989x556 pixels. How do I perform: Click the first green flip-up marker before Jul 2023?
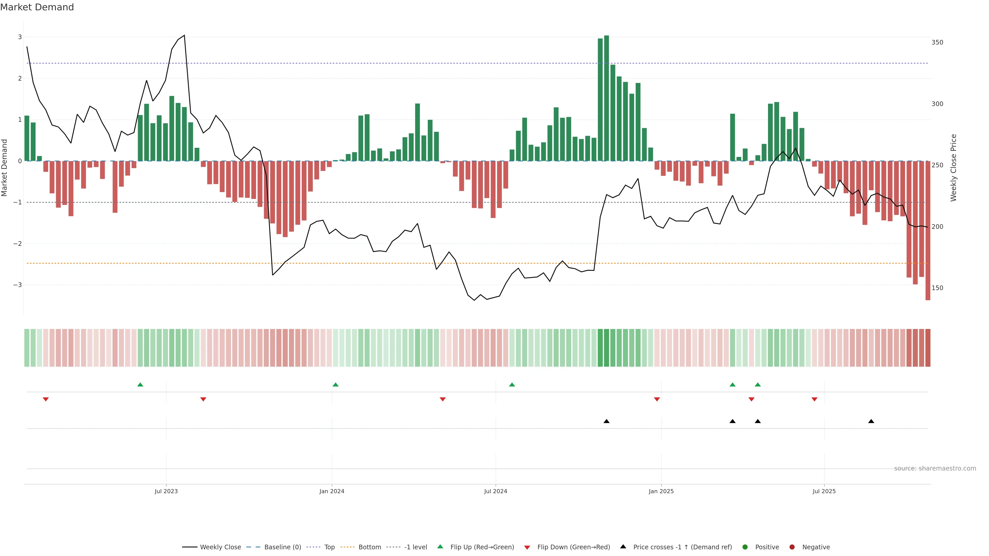[x=140, y=385]
